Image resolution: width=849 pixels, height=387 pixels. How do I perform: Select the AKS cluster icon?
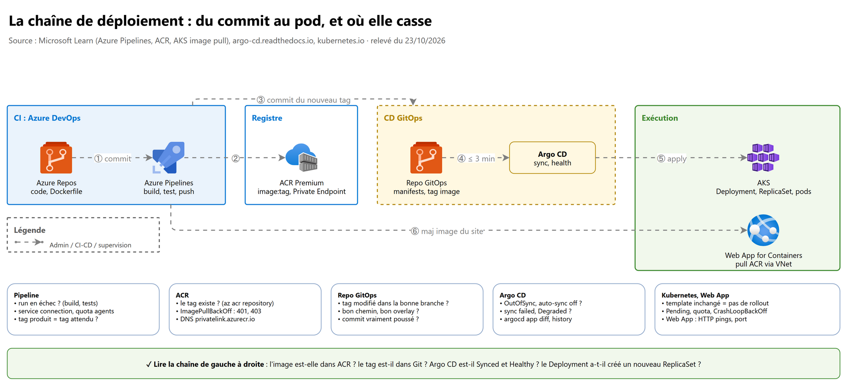[763, 158]
